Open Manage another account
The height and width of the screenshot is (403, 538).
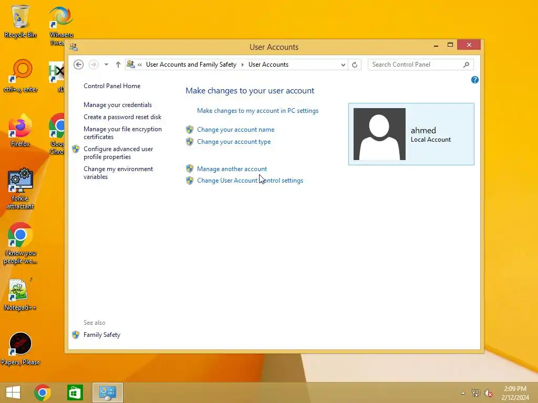(232, 169)
